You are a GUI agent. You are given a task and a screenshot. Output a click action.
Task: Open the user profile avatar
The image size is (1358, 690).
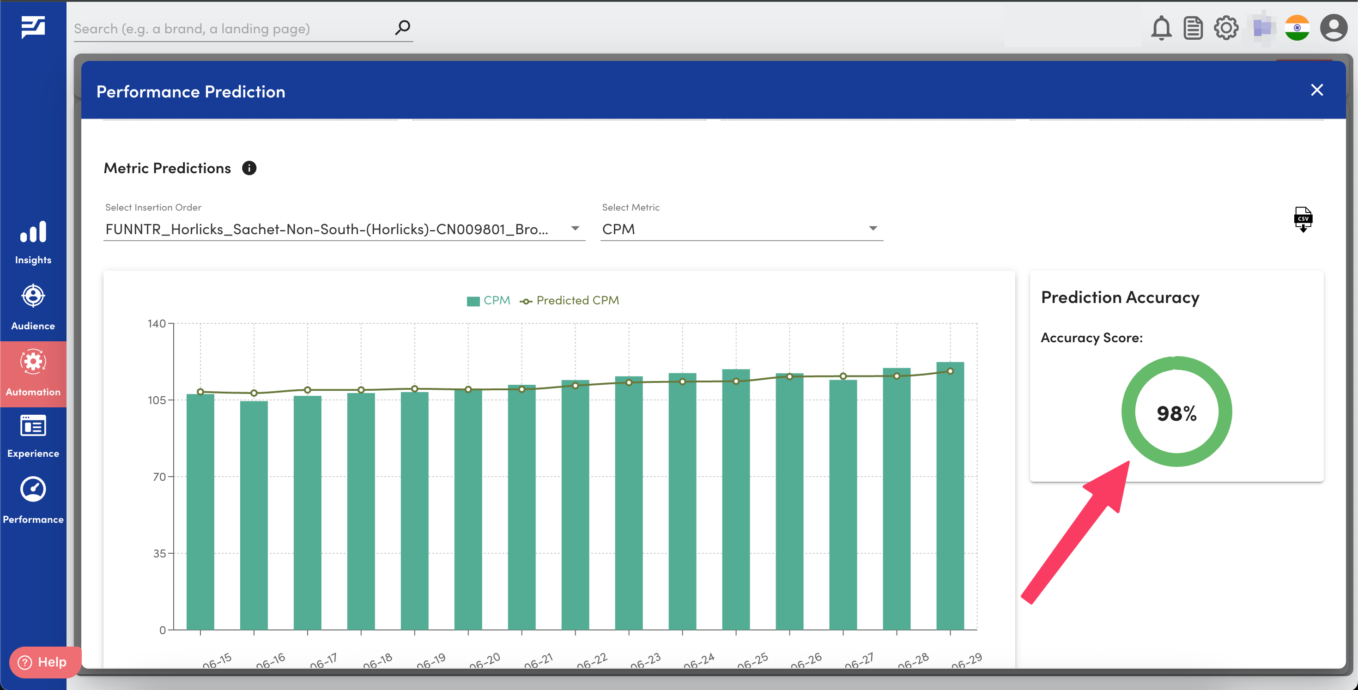coord(1333,28)
